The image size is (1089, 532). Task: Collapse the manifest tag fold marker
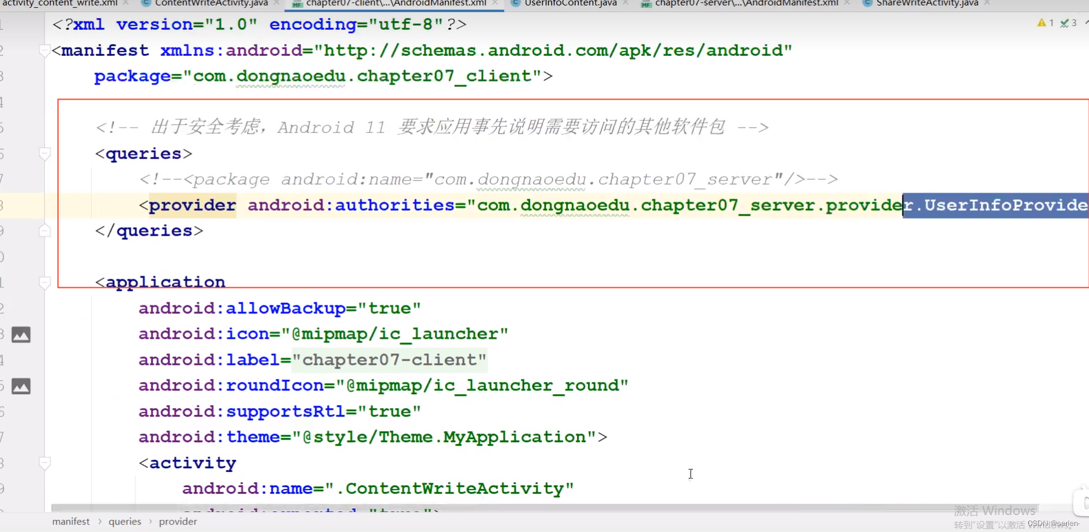tap(44, 50)
